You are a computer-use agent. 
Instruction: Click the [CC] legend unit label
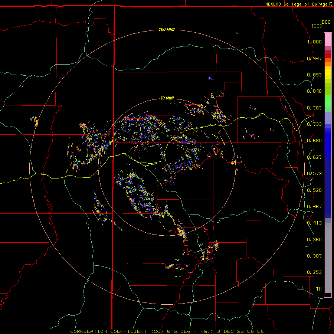(317, 26)
